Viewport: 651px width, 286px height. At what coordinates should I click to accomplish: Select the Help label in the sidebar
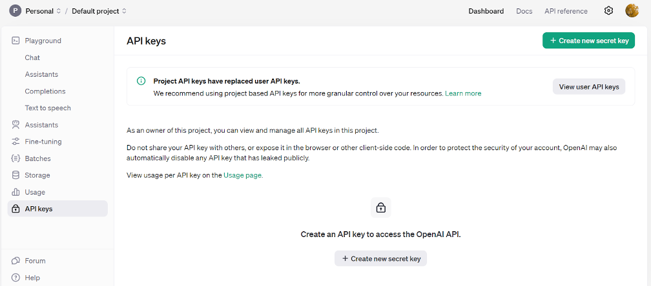(x=32, y=278)
